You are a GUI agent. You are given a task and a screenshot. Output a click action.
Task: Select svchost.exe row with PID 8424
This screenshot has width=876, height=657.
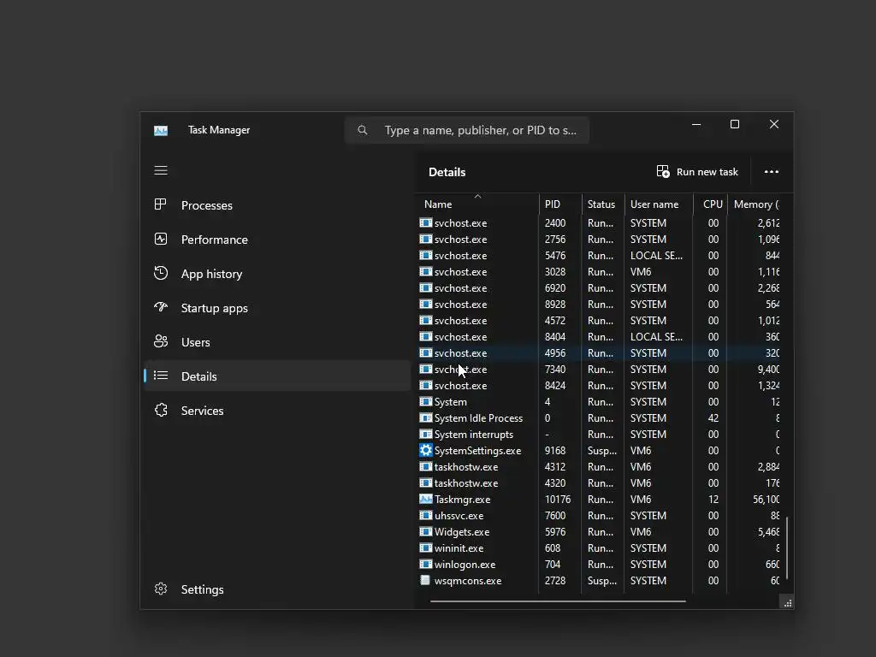[599, 386]
